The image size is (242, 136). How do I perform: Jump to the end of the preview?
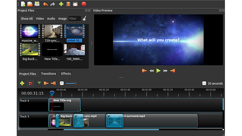tap(172, 71)
